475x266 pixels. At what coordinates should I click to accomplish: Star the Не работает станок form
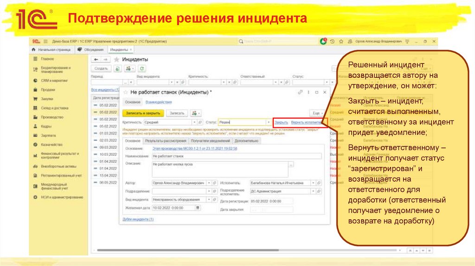pos(125,92)
